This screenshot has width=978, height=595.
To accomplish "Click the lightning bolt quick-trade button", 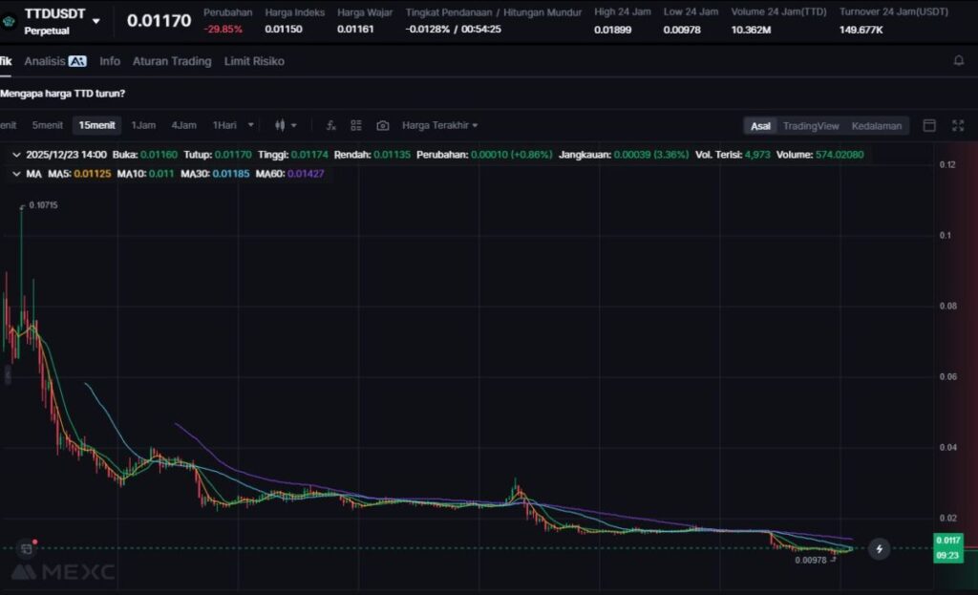I will 879,548.
